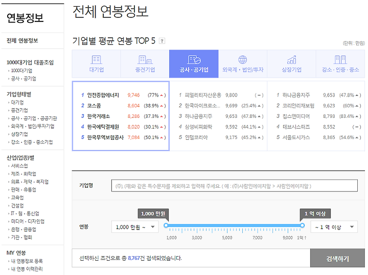The image size is (368, 275).
Task: Click 한국예탁결제원 ranked fourth
Action: point(103,127)
